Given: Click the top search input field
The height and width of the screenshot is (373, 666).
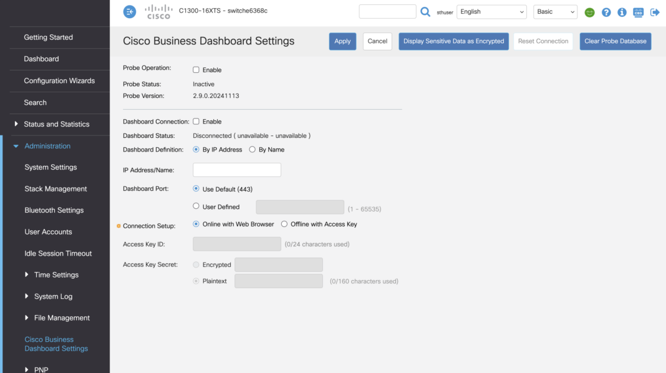Looking at the screenshot, I should (387, 11).
